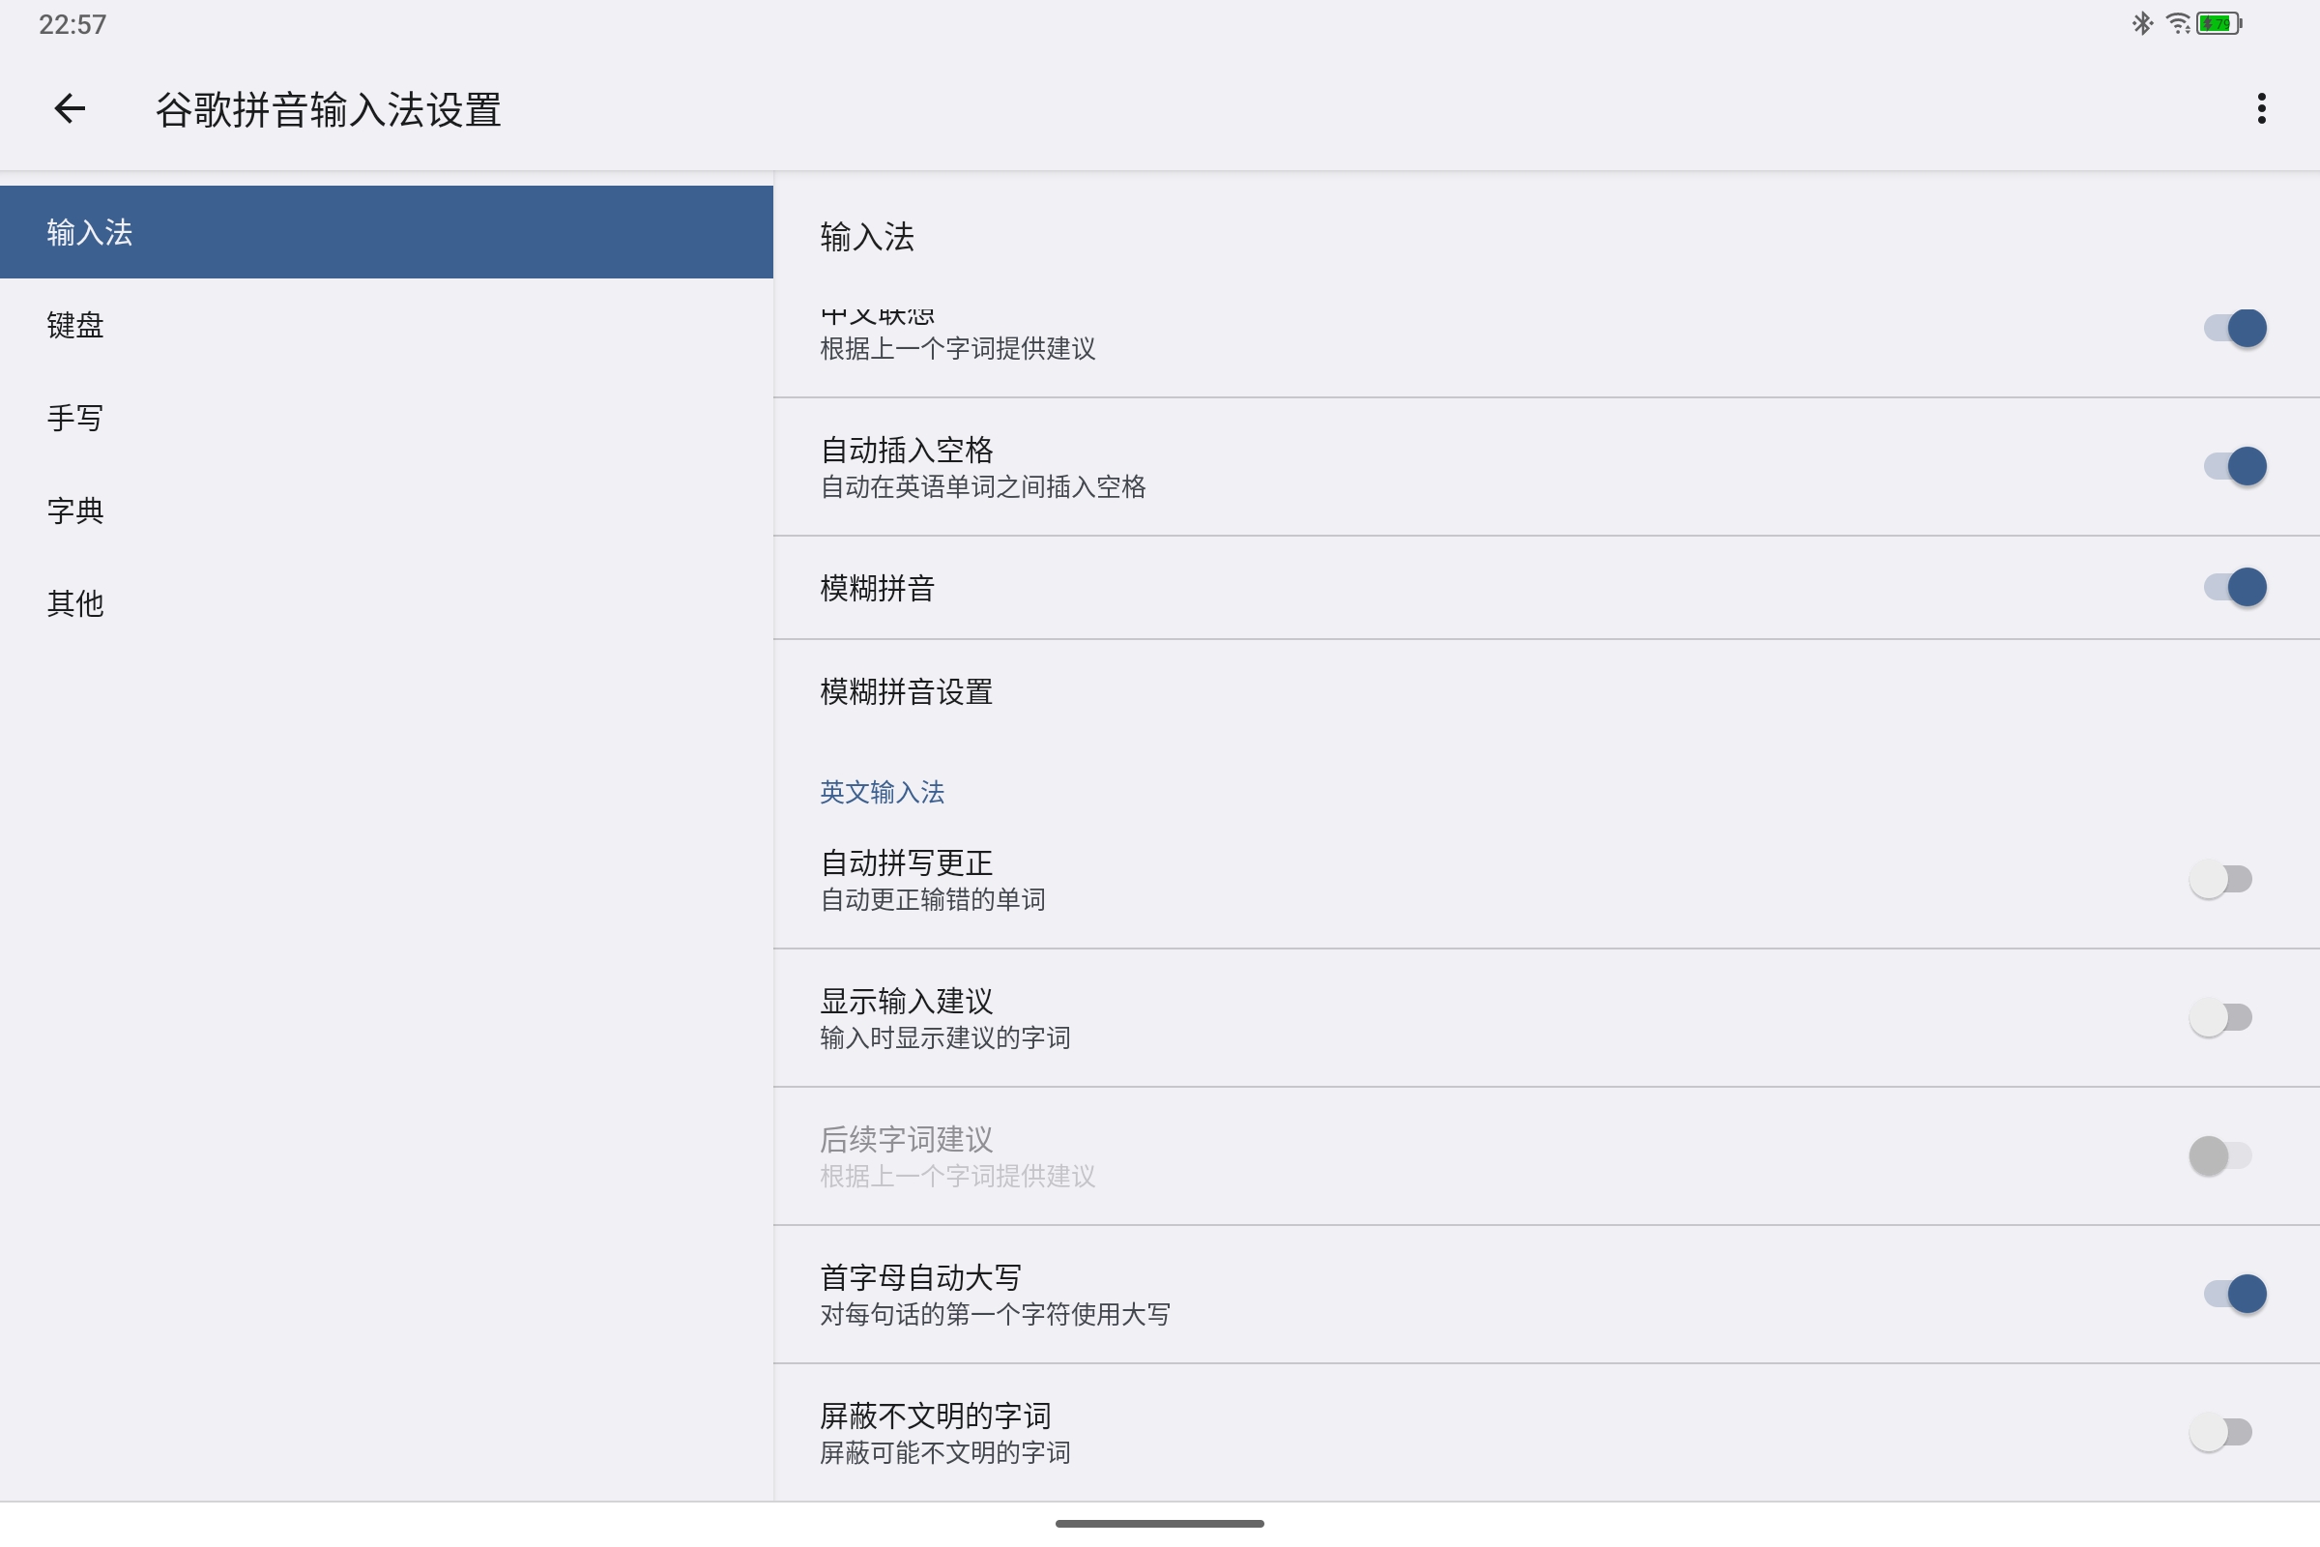Tap the Wi-Fi status icon
Image resolution: width=2320 pixels, height=1547 pixels.
pos(2178,23)
